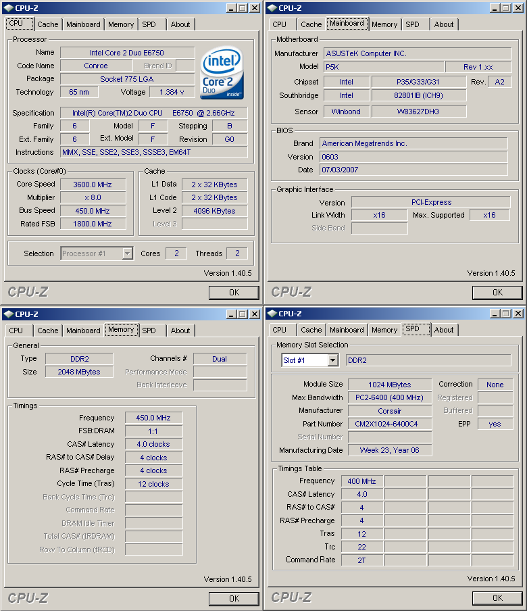Click the EPP field showing yes
The width and height of the screenshot is (527, 611).
point(495,424)
